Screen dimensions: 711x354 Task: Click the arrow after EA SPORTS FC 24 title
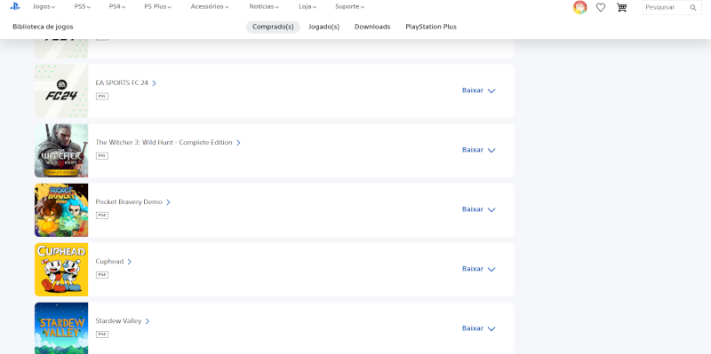tap(154, 83)
